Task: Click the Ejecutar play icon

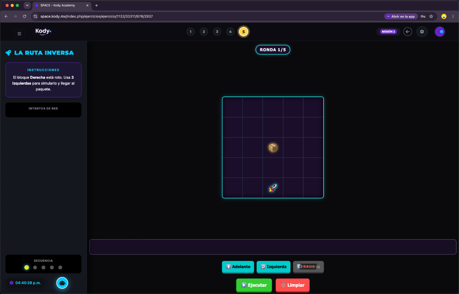Action: click(244, 285)
